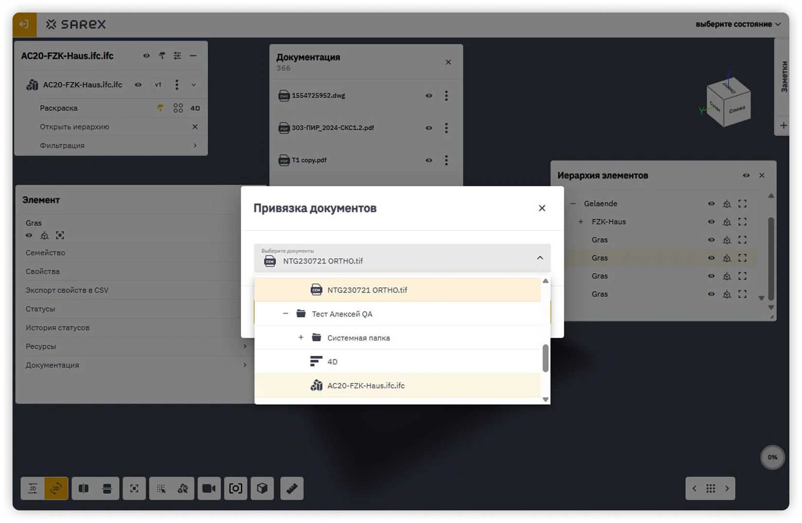The height and width of the screenshot is (523, 802).
Task: Hide the FZK-Haus element in hierarchy
Action: pyautogui.click(x=711, y=222)
